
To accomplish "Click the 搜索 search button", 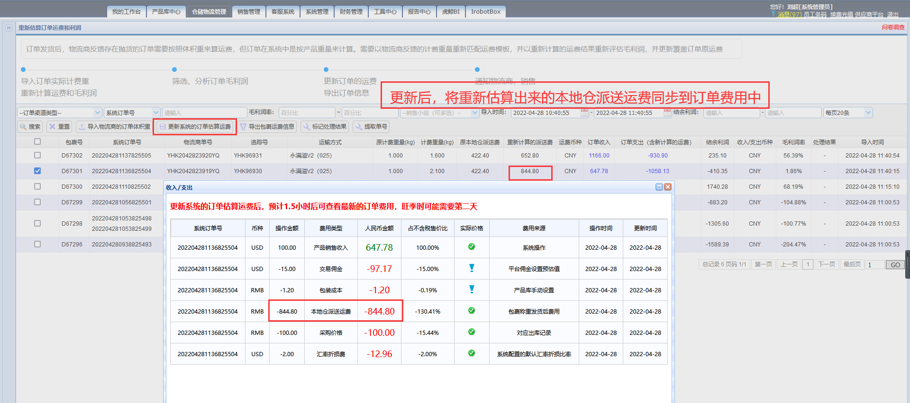I will click(x=30, y=127).
